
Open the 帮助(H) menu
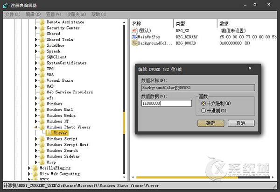click(x=99, y=14)
